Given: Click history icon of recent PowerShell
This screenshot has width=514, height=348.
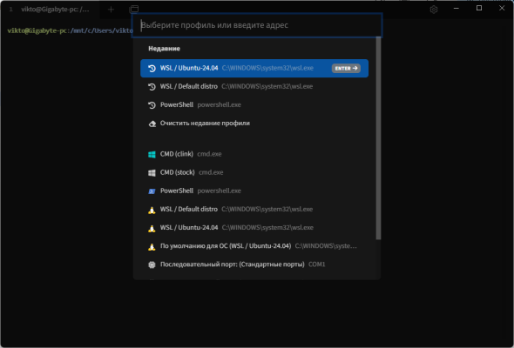Looking at the screenshot, I should (x=152, y=105).
